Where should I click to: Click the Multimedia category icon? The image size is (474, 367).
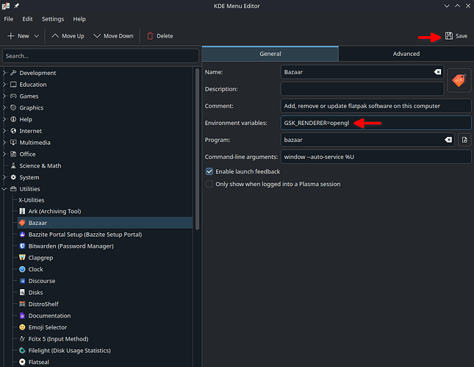click(x=13, y=143)
